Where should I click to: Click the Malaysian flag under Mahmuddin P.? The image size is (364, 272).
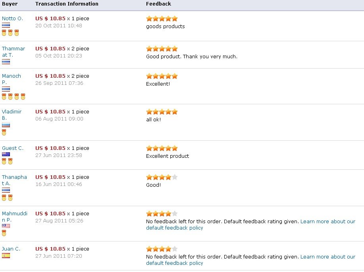pos(6,226)
